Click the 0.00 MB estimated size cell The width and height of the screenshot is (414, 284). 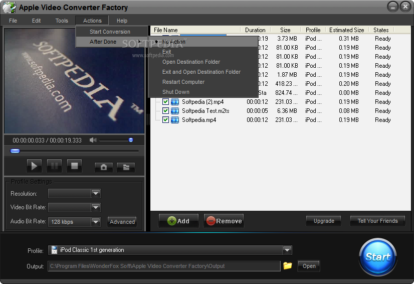pyautogui.click(x=348, y=93)
